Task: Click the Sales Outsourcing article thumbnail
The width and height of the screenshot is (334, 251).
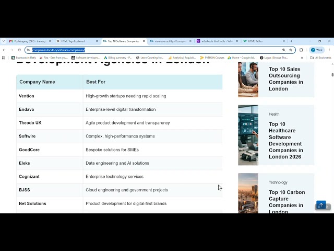Action: click(x=248, y=79)
